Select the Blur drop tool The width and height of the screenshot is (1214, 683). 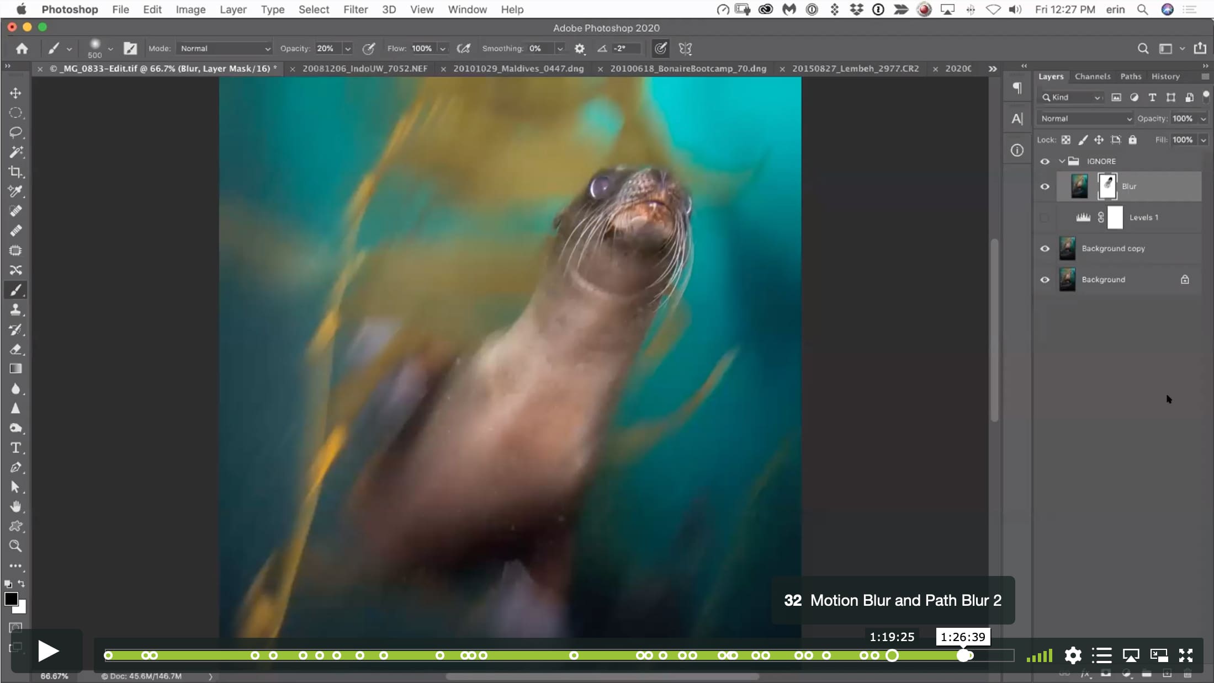[15, 388]
